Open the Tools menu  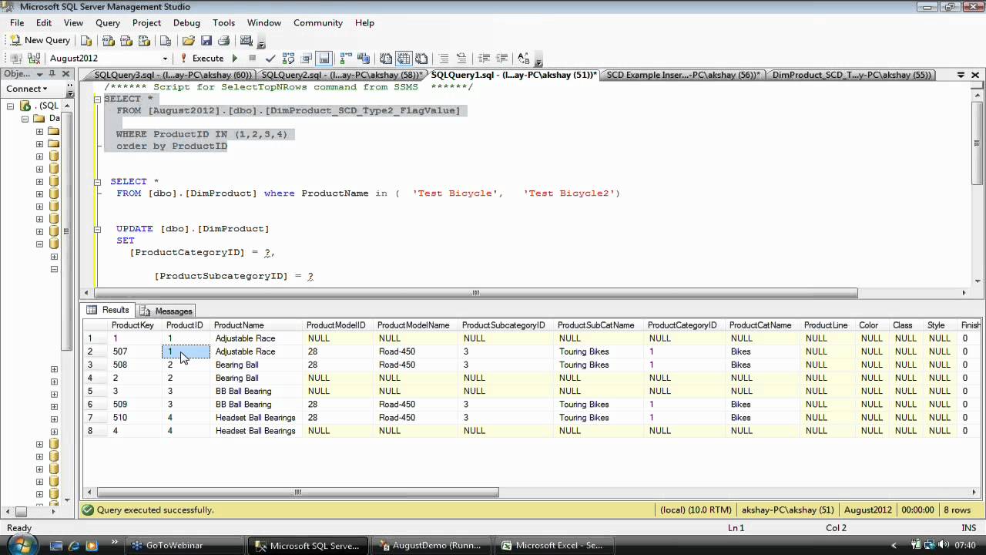click(223, 23)
